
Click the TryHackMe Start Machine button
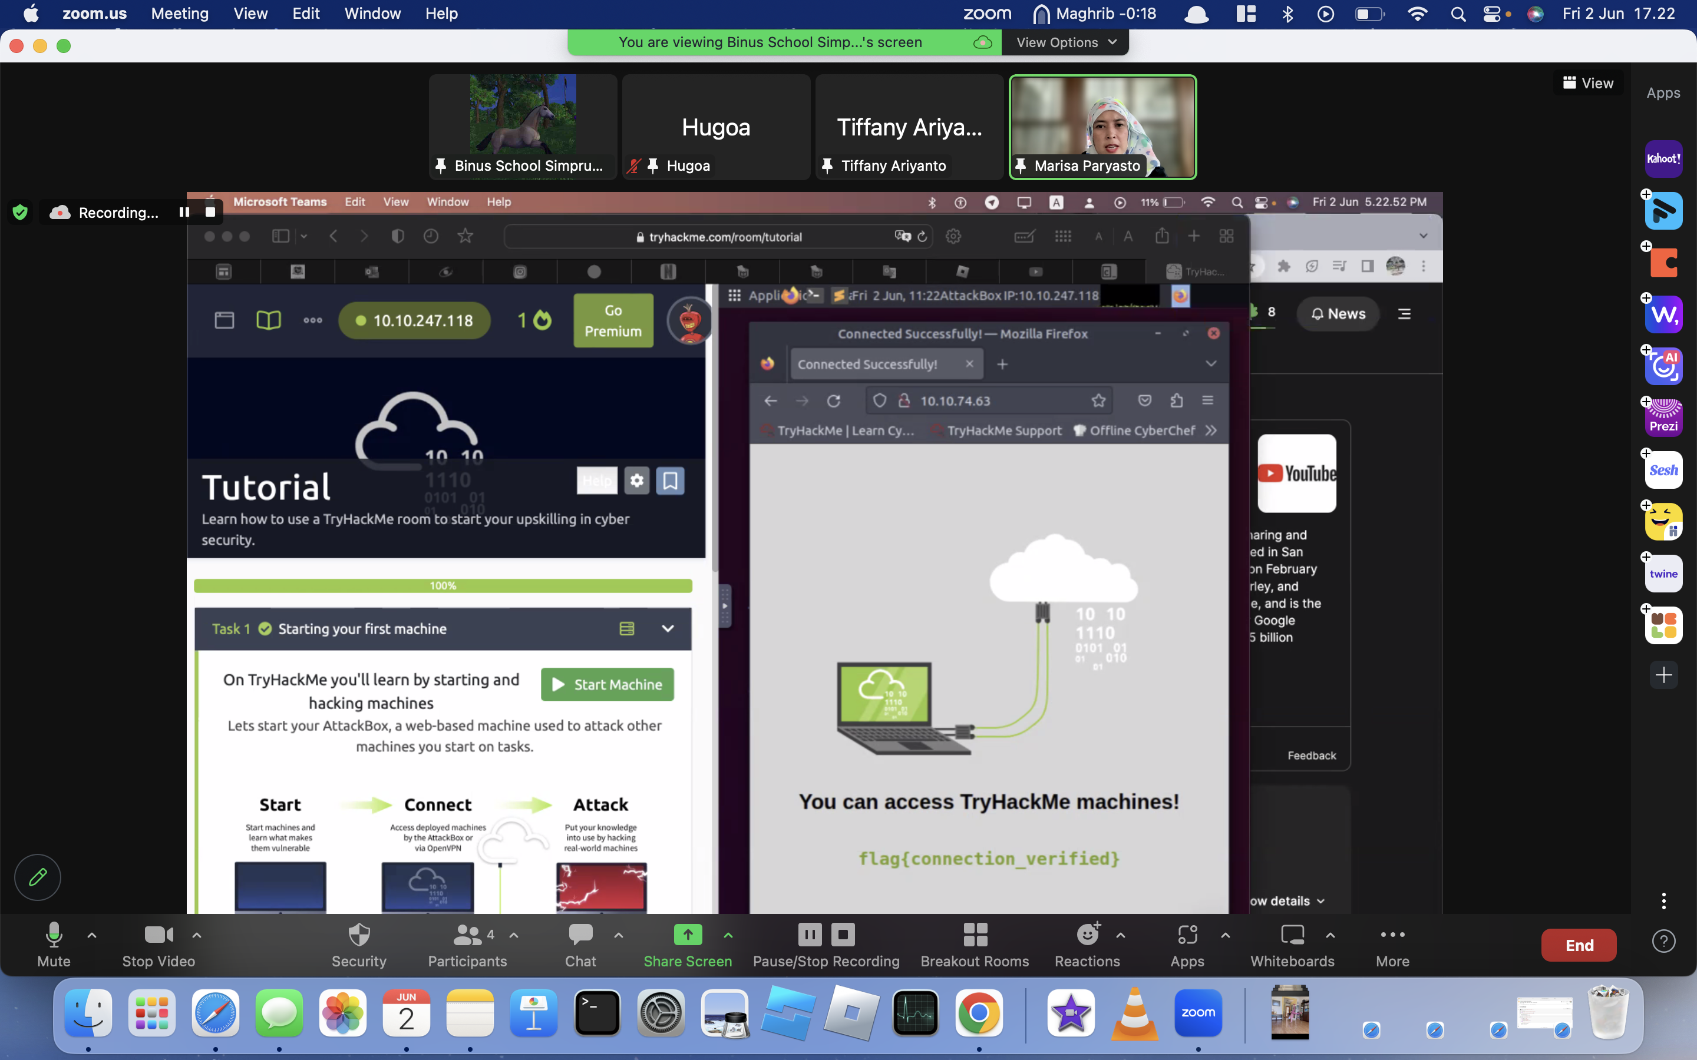tap(606, 684)
